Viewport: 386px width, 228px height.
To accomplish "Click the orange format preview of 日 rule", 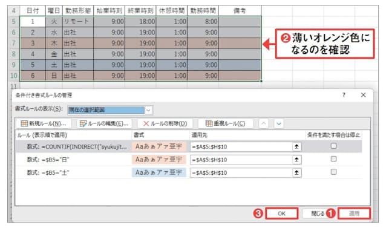I will pos(159,160).
